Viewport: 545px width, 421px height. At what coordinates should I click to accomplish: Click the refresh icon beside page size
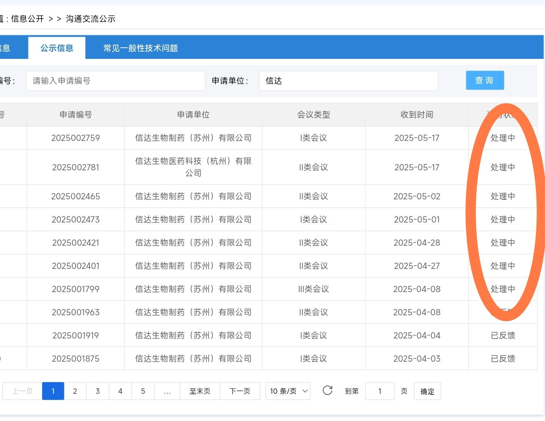(327, 391)
